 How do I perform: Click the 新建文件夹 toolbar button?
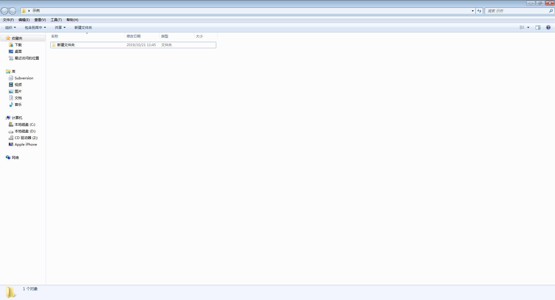[83, 27]
